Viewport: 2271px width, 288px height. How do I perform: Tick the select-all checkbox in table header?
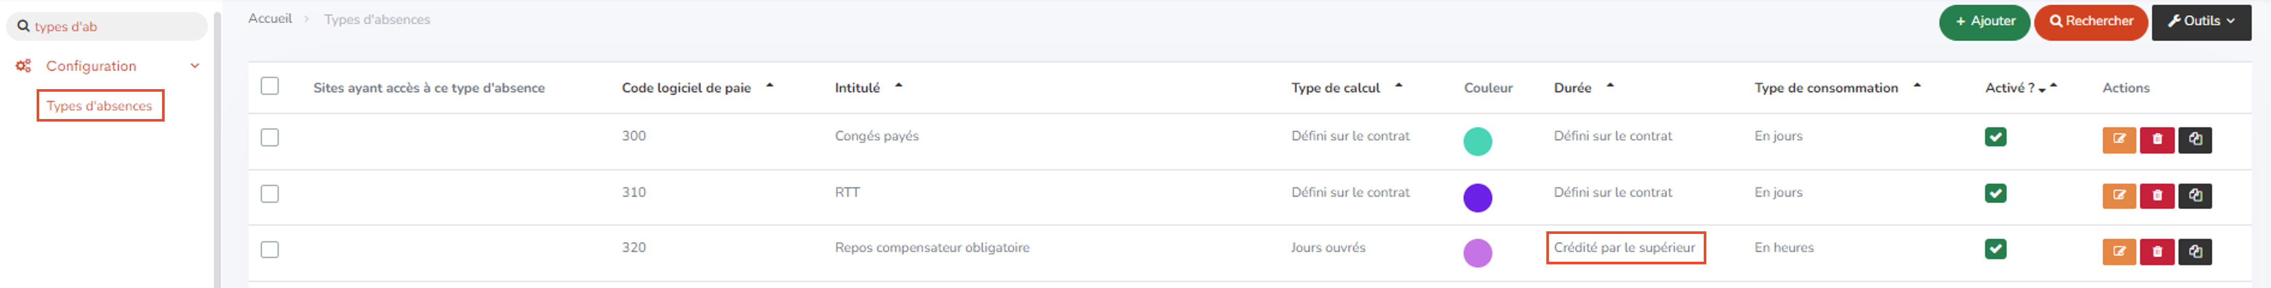click(x=270, y=87)
